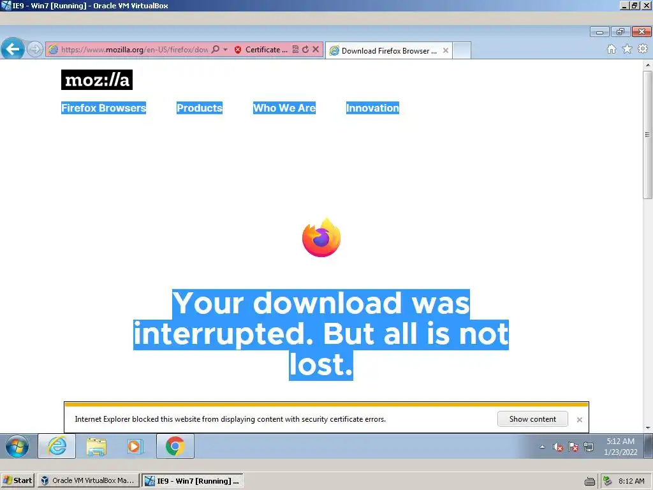Select IE9 - Win7 [Running] taskbar button
The width and height of the screenshot is (653, 490).
tap(193, 481)
